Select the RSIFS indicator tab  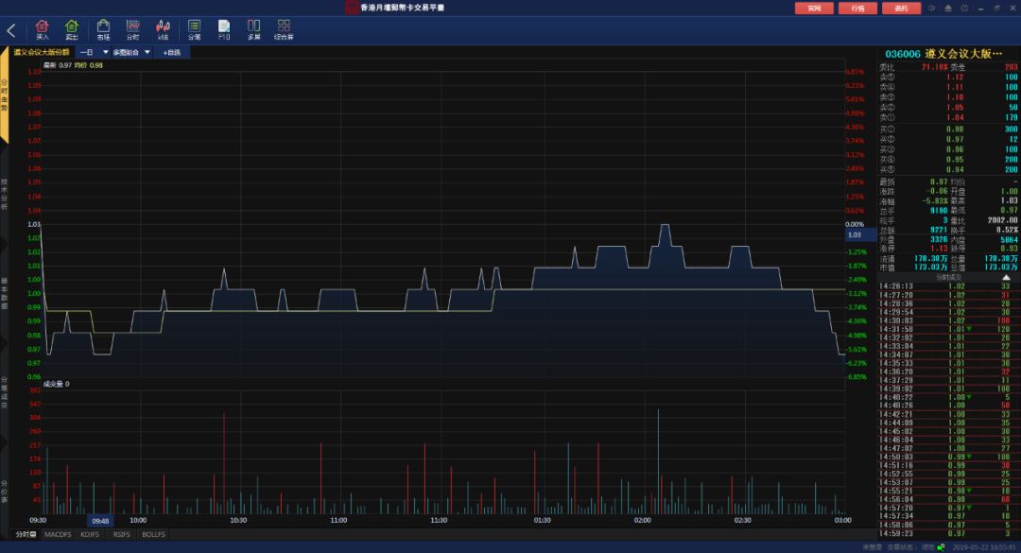point(121,534)
